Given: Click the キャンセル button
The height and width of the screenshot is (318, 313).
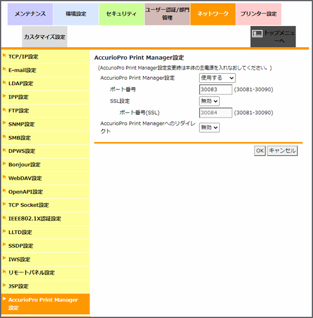Looking at the screenshot, I should tap(282, 151).
